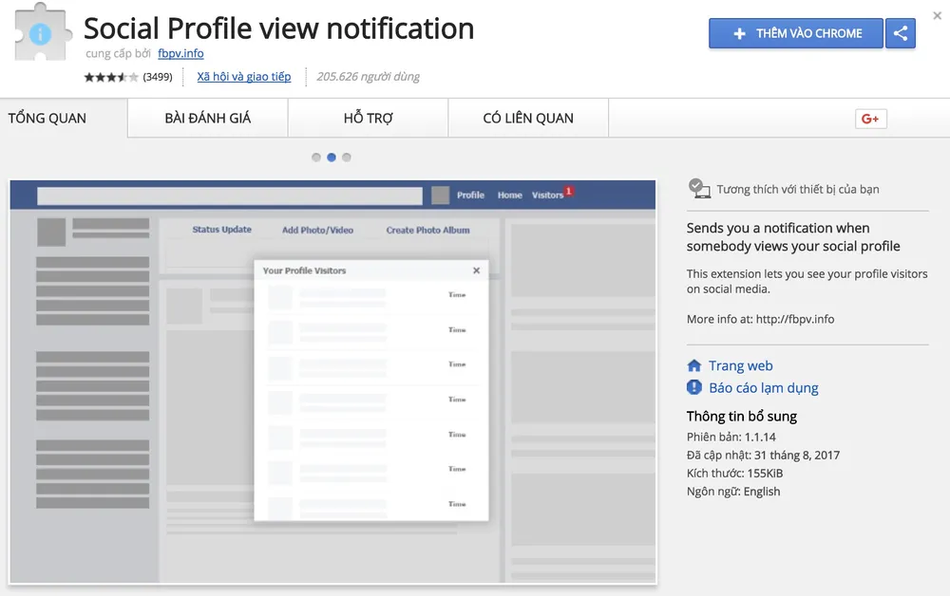The image size is (950, 596).
Task: Click the 205.626 người dùng text
Action: coord(368,77)
